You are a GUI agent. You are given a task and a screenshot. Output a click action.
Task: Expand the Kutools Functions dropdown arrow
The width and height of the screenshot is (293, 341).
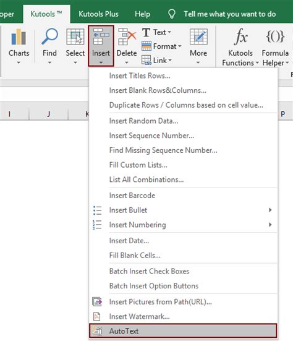point(257,63)
